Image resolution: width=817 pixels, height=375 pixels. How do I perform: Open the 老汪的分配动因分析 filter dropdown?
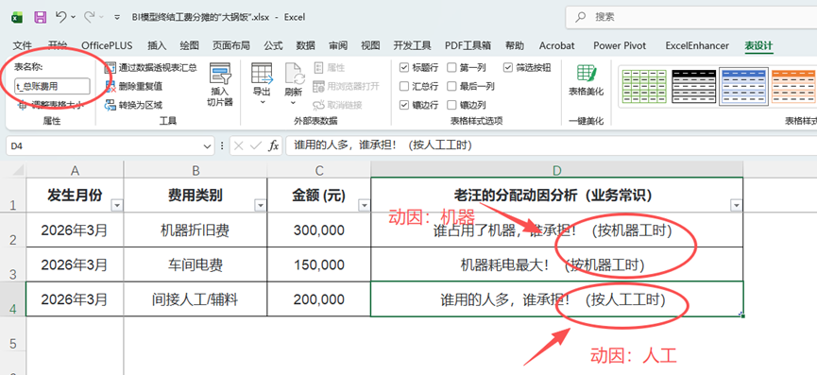click(x=736, y=206)
